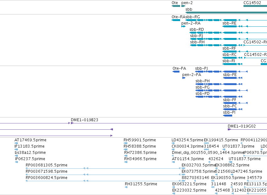Click the RH34966.5prime EST label

(140, 159)
